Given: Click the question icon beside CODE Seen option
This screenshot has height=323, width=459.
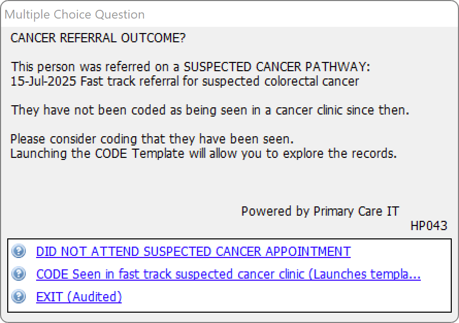Looking at the screenshot, I should (x=19, y=274).
